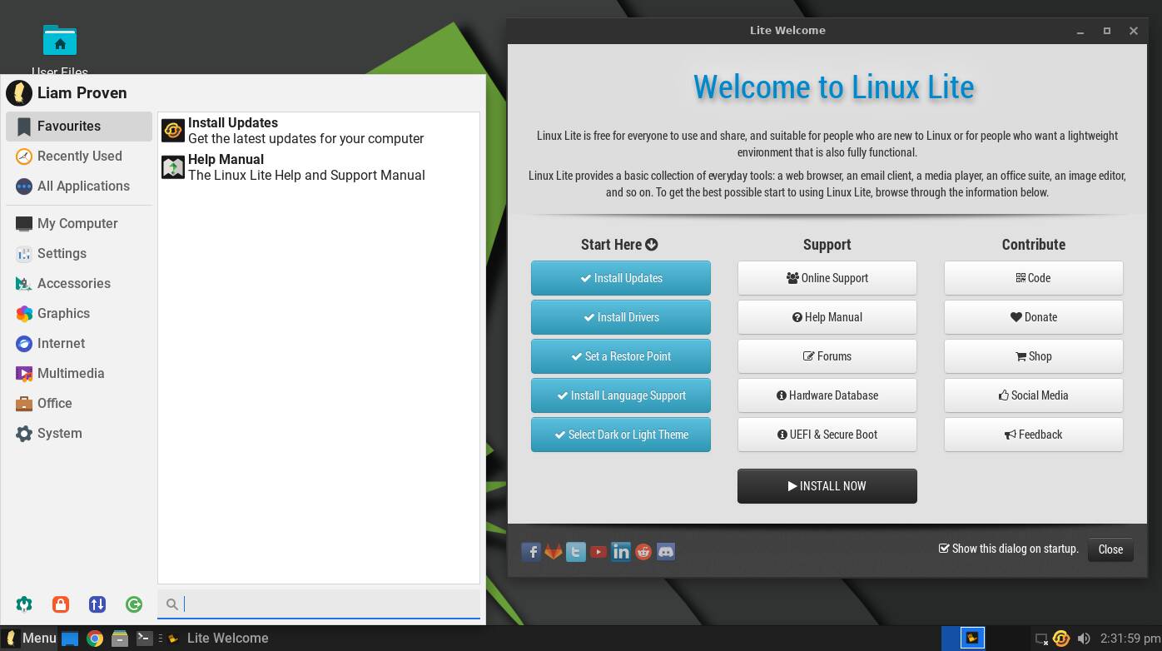Screen dimensions: 1162x651
Task: Click the Forums button
Action: (827, 356)
